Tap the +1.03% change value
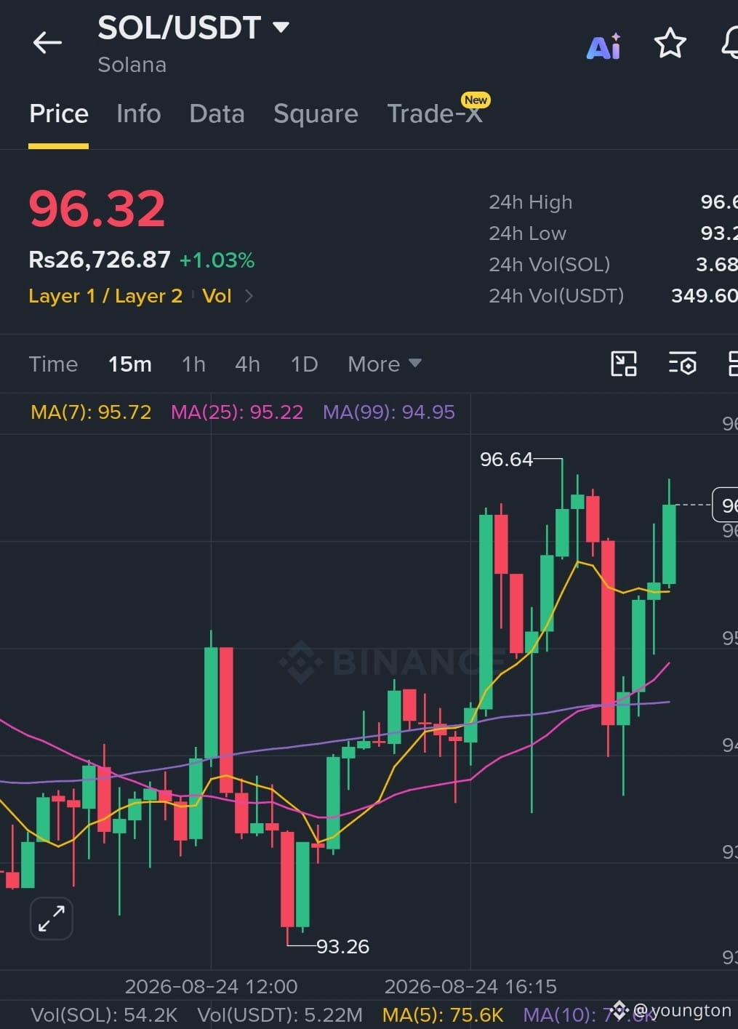The image size is (738, 1029). pos(217,260)
